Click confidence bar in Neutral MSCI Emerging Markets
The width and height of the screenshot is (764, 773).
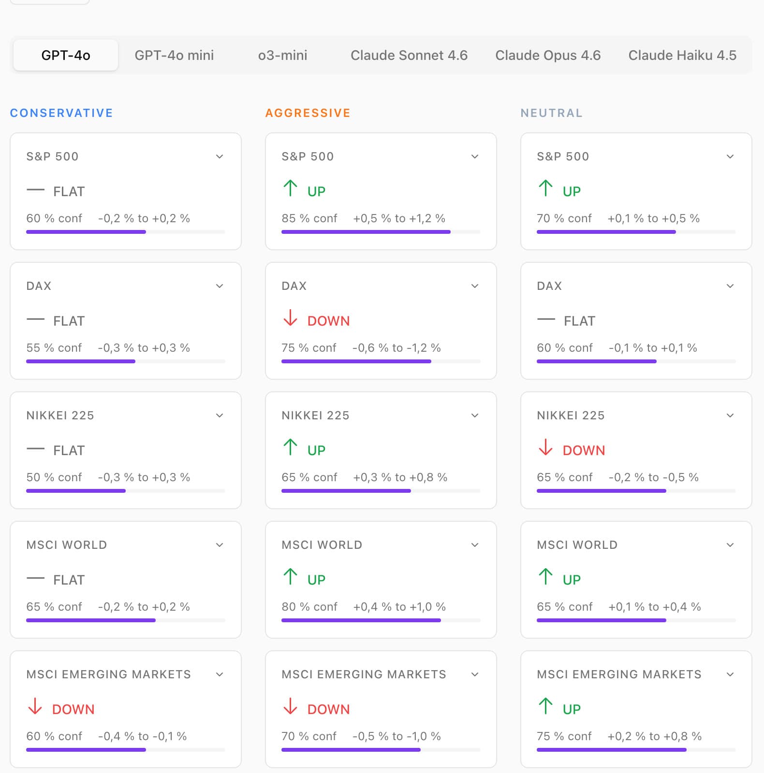pyautogui.click(x=636, y=750)
